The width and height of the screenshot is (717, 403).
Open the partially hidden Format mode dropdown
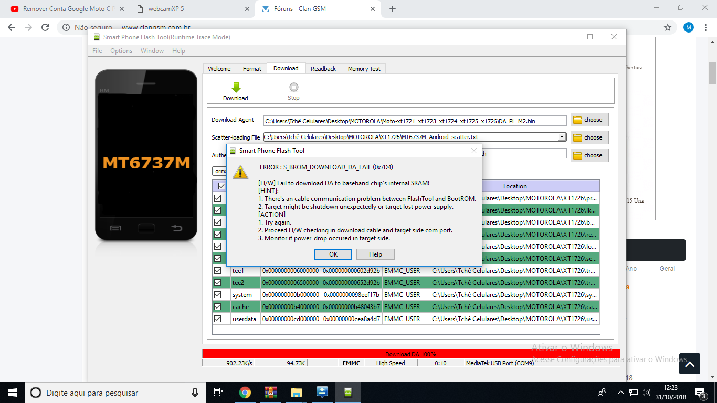(x=219, y=171)
